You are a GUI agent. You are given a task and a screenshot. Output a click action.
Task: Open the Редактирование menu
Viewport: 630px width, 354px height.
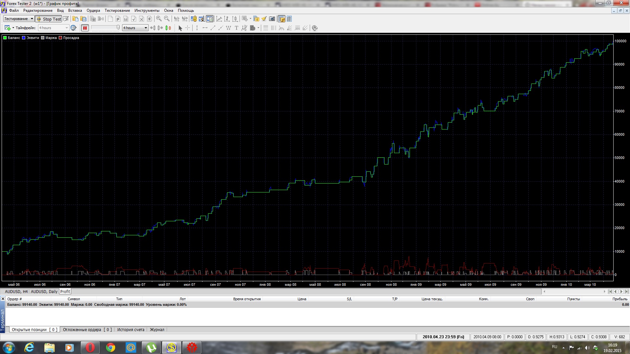[x=38, y=10]
